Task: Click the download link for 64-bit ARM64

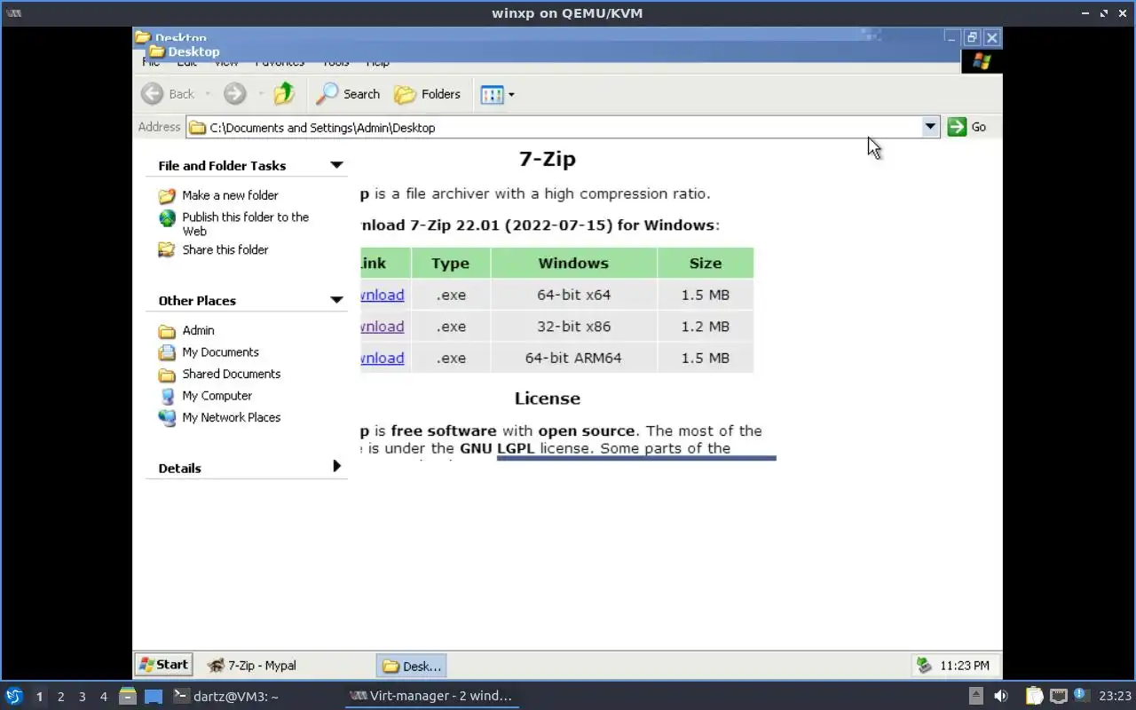Action: 383,359
